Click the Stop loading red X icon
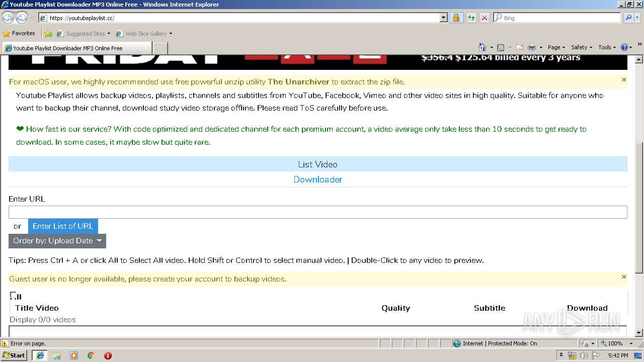This screenshot has height=362, width=644. (484, 18)
